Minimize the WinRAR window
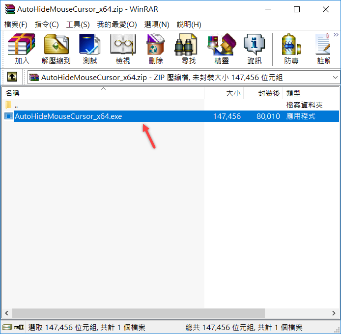The image size is (341, 334). click(268, 9)
